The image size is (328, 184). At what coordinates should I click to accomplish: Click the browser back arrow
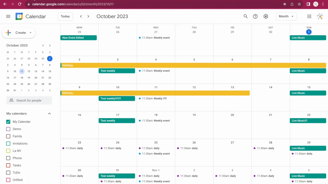(x=5, y=4)
